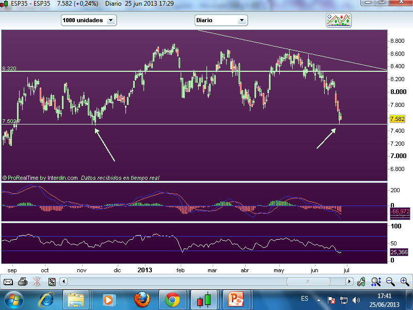Click the 7.503,7 support line label

pos(11,121)
